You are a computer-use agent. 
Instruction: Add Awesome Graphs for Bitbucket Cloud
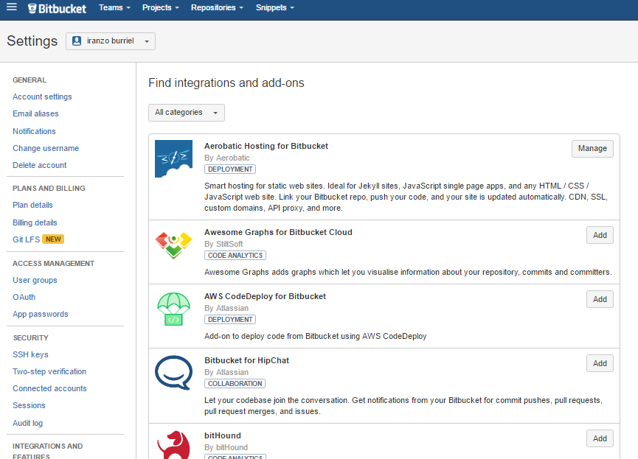pyautogui.click(x=600, y=235)
